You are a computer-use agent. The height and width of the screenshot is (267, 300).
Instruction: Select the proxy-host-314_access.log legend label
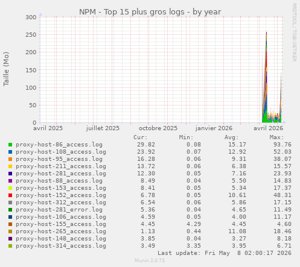61,246
